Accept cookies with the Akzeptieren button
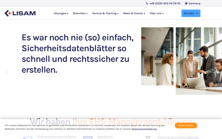Viewport: 222px width, 139px height. coord(186,126)
